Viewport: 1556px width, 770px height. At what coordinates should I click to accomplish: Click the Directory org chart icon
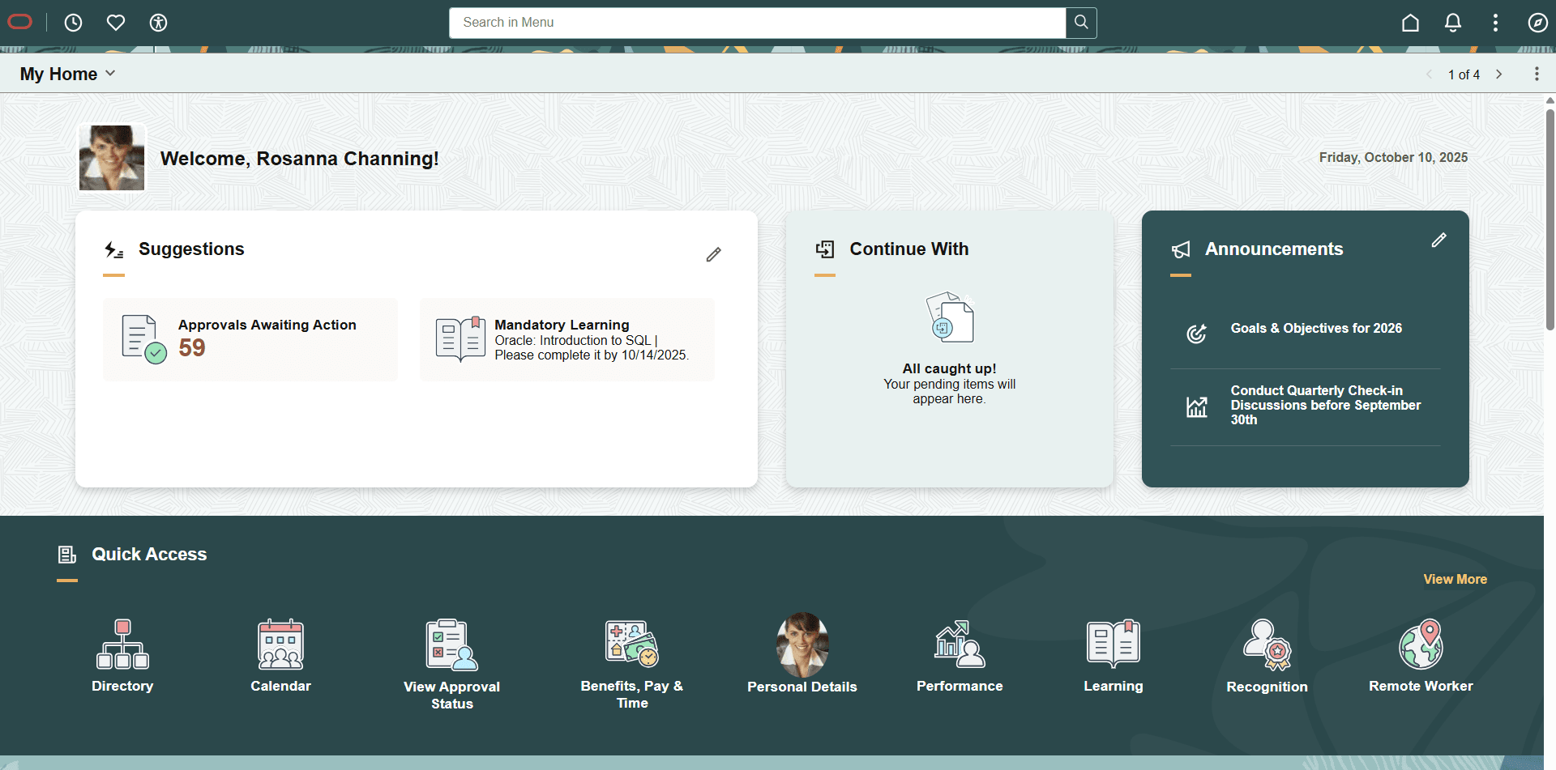click(122, 645)
